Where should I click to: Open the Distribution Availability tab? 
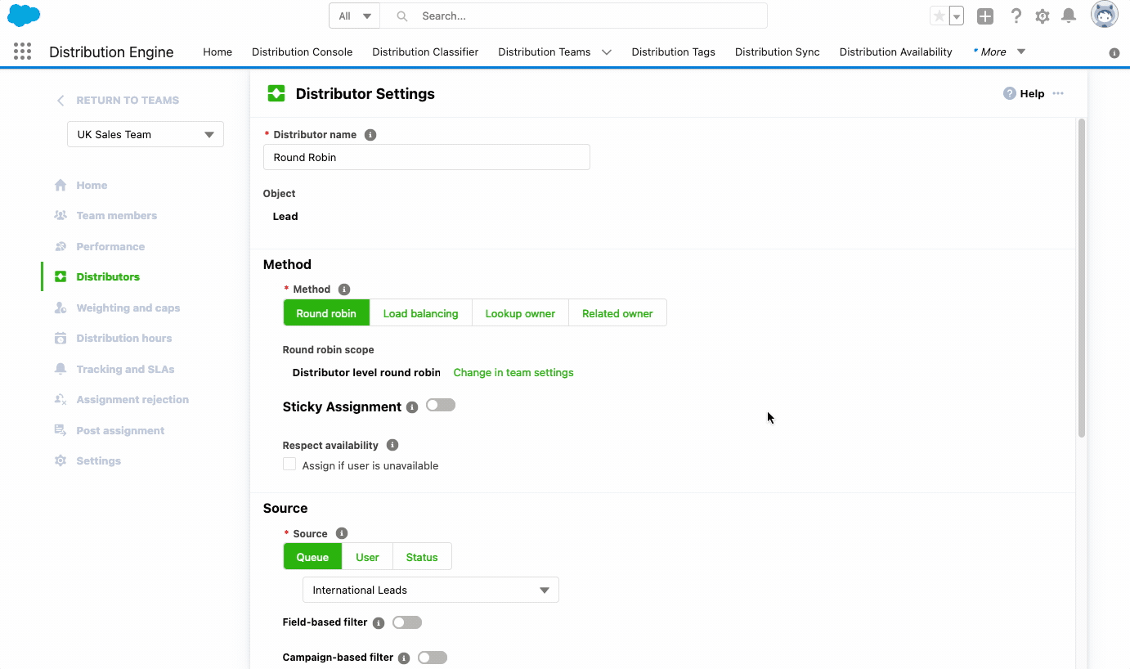coord(896,52)
